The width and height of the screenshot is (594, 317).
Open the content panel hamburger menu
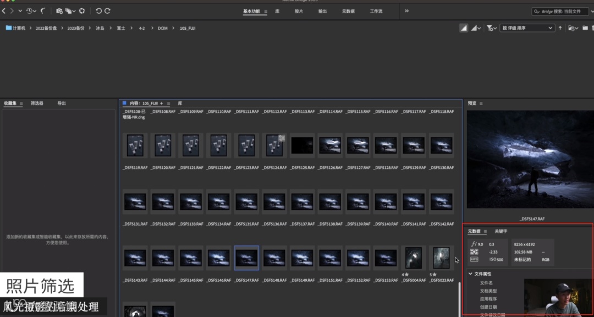pos(169,103)
